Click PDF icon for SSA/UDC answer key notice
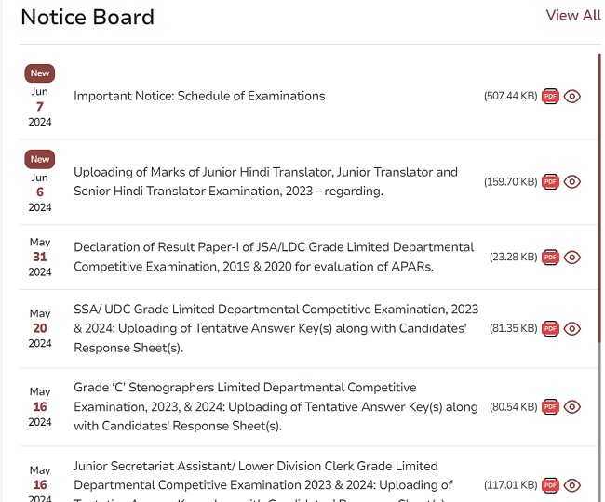Screen dimensions: 605x502 (x=550, y=328)
